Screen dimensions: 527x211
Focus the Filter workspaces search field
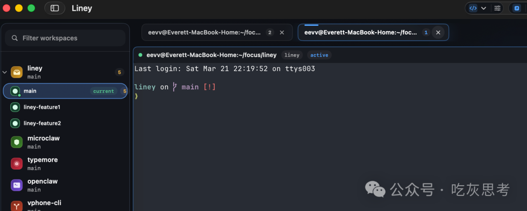tap(65, 38)
